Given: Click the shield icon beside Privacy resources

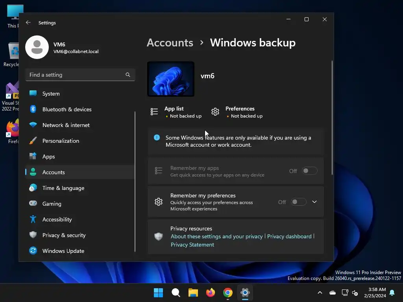Looking at the screenshot, I should (x=159, y=236).
